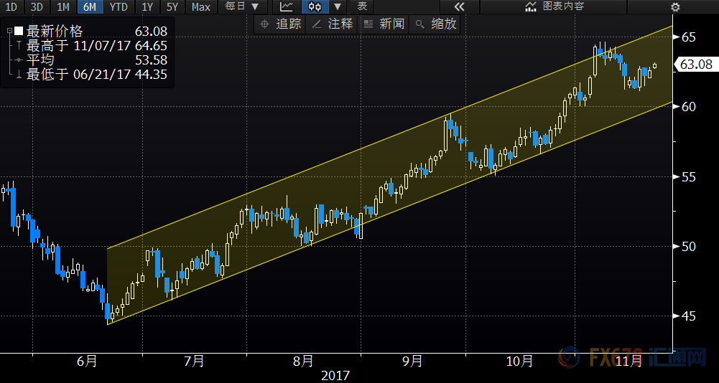Image resolution: width=719 pixels, height=383 pixels.
Task: Select the 注释 annotation pencil tool
Action: coord(333,24)
